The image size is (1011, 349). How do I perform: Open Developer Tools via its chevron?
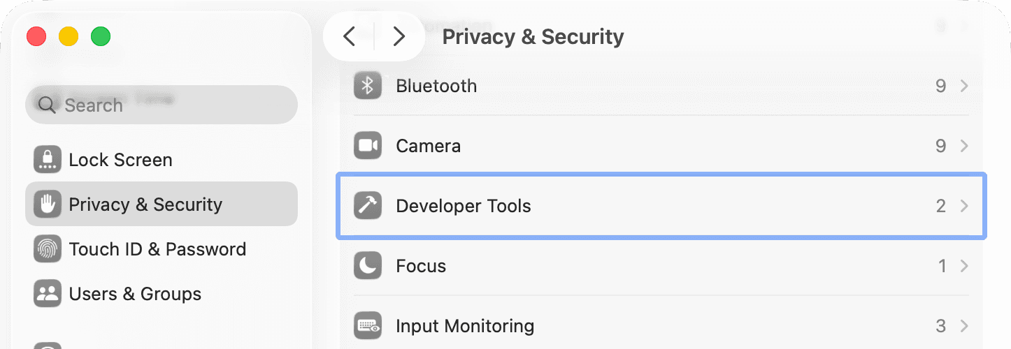point(964,206)
